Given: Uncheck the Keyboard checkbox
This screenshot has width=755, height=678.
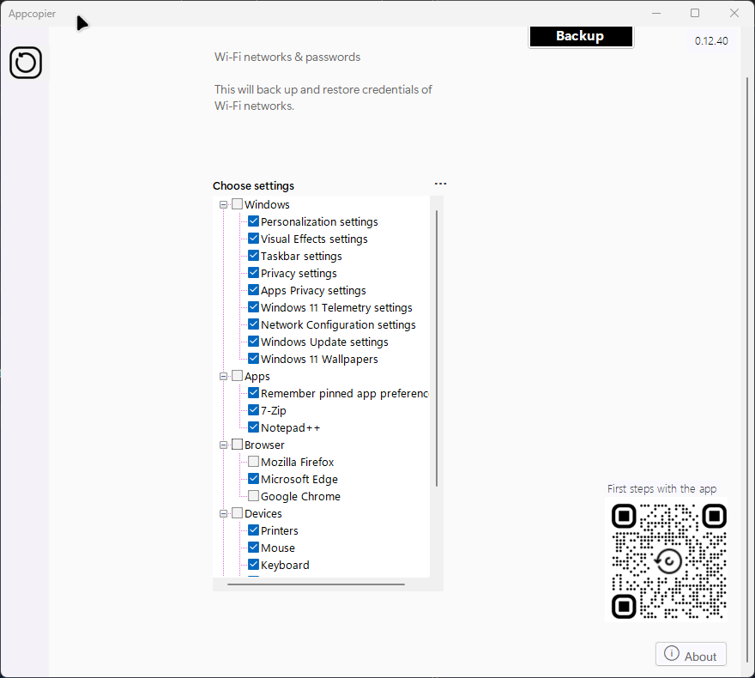Looking at the screenshot, I should 254,565.
